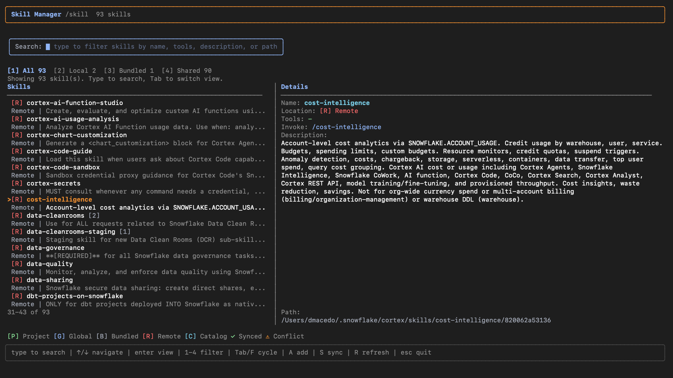Click the [R] badge beside data-sharing
This screenshot has height=378, width=673.
point(17,280)
